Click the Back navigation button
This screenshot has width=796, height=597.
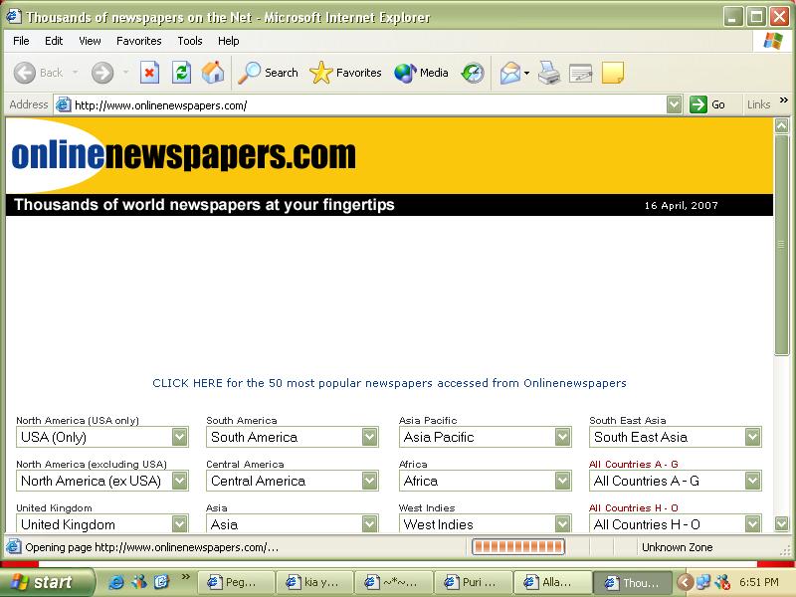pyautogui.click(x=39, y=73)
